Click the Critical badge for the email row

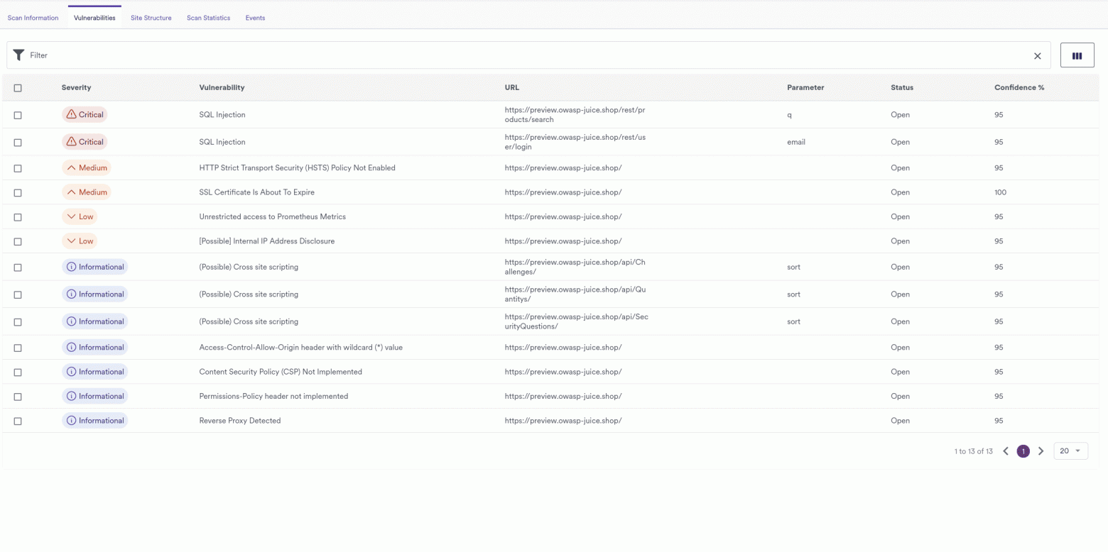pyautogui.click(x=85, y=142)
